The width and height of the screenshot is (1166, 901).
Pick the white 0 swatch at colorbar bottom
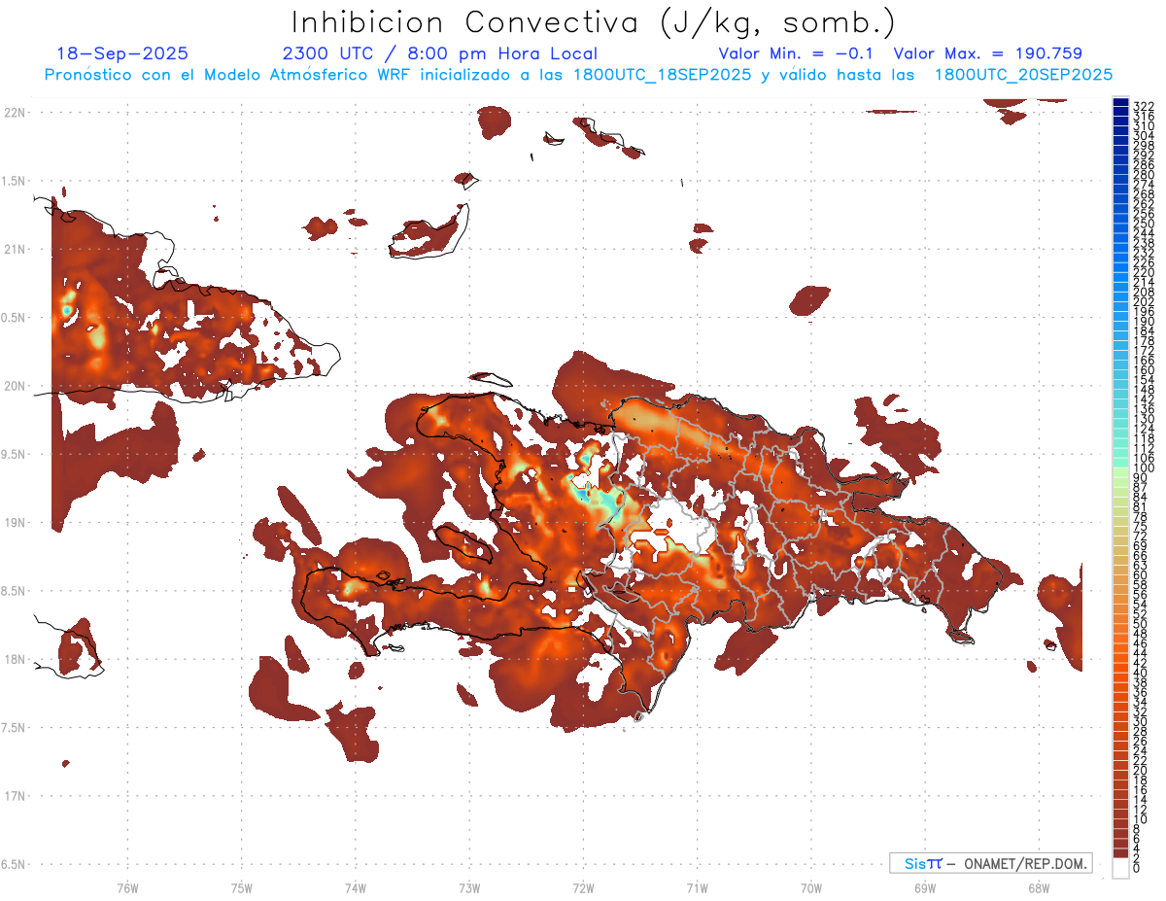click(x=1120, y=868)
